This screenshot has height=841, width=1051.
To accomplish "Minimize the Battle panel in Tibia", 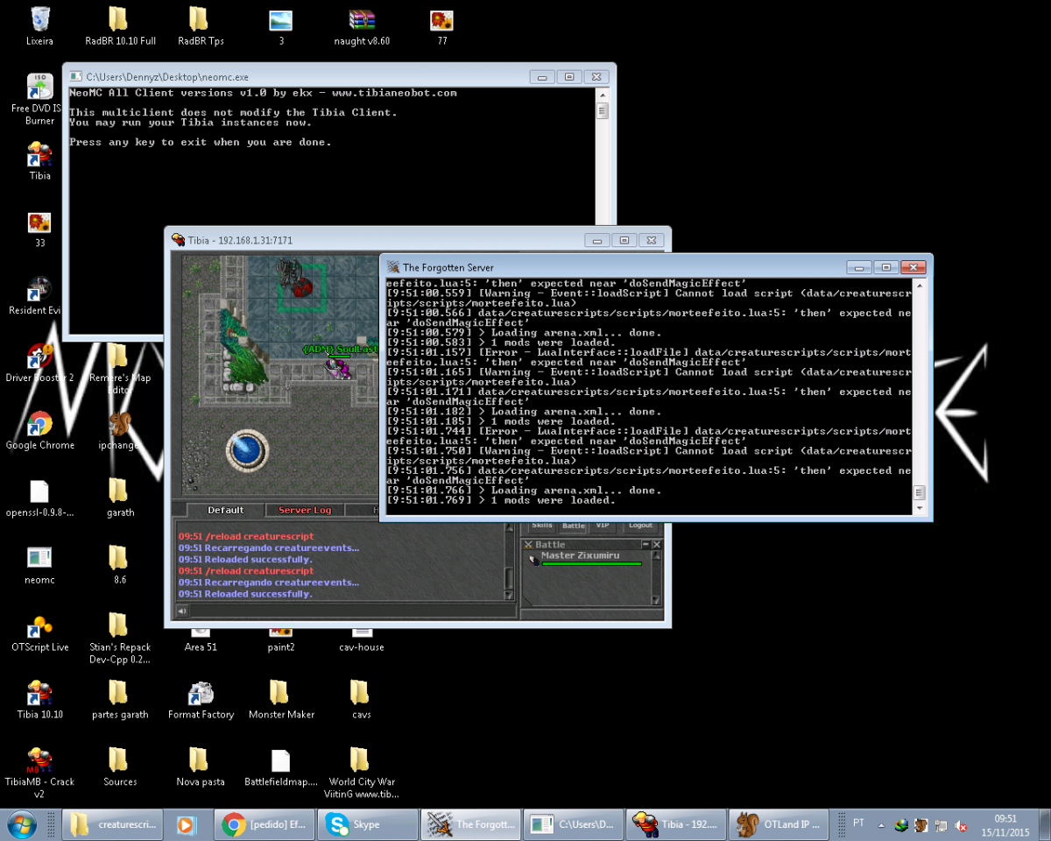I will [x=645, y=545].
